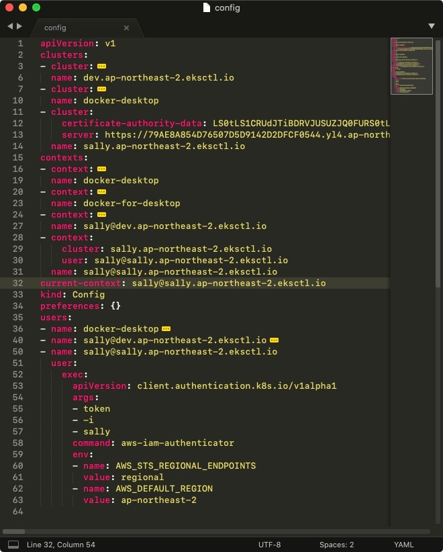Click line number 32 in the gutter

click(17, 283)
